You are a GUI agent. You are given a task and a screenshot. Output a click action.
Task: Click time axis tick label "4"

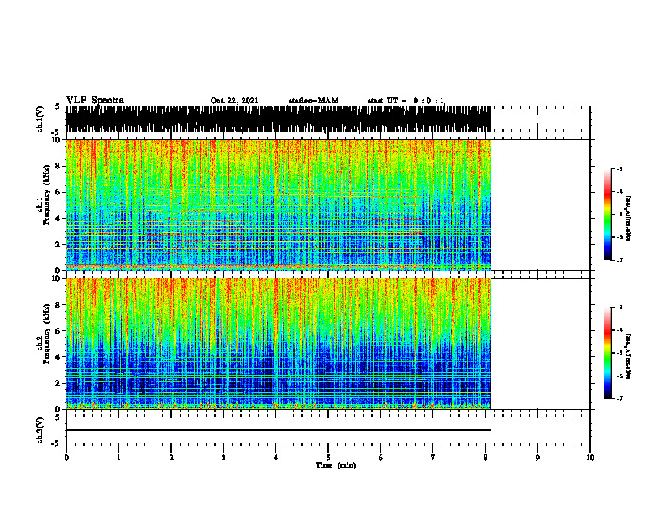point(276,458)
